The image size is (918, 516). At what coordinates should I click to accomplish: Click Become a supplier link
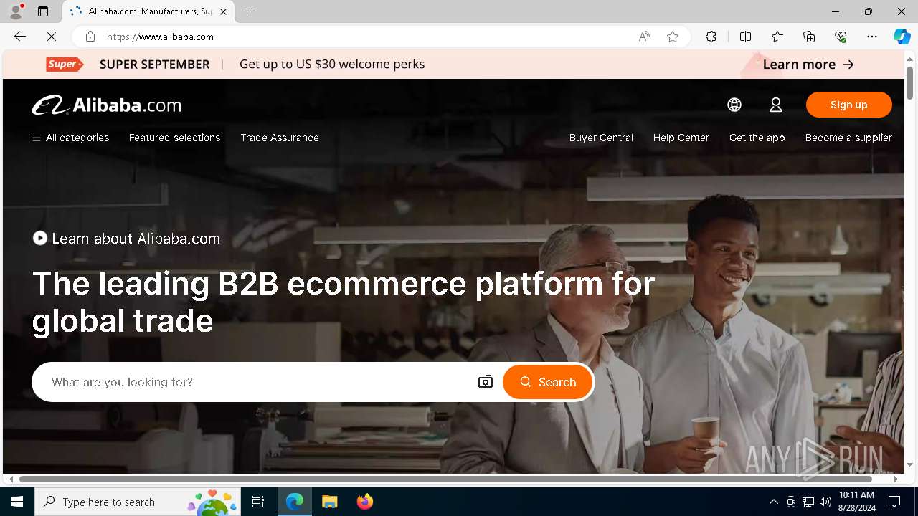click(848, 138)
